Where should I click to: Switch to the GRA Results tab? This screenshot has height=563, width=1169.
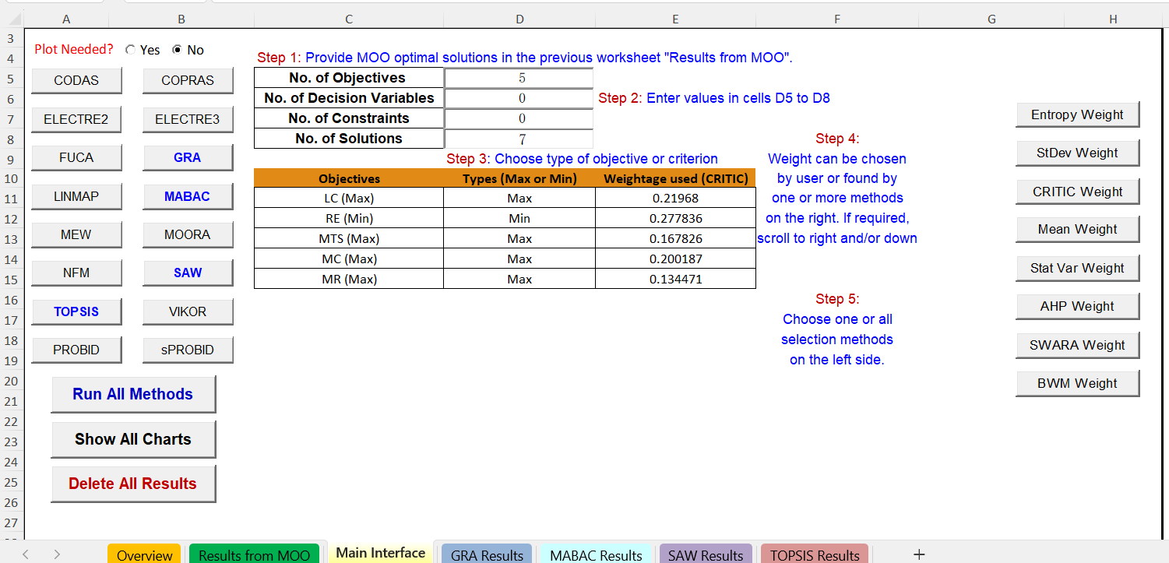click(486, 554)
